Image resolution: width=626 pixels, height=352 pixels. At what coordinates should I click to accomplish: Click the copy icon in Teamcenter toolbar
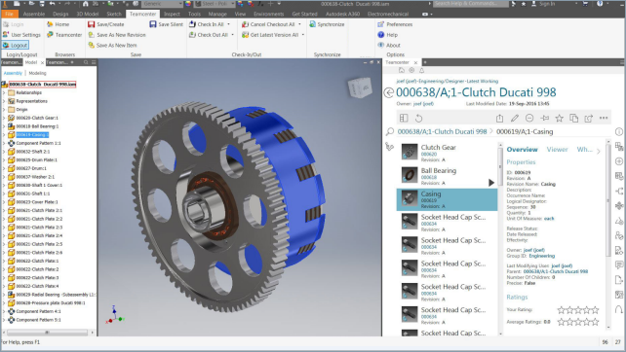point(574,119)
